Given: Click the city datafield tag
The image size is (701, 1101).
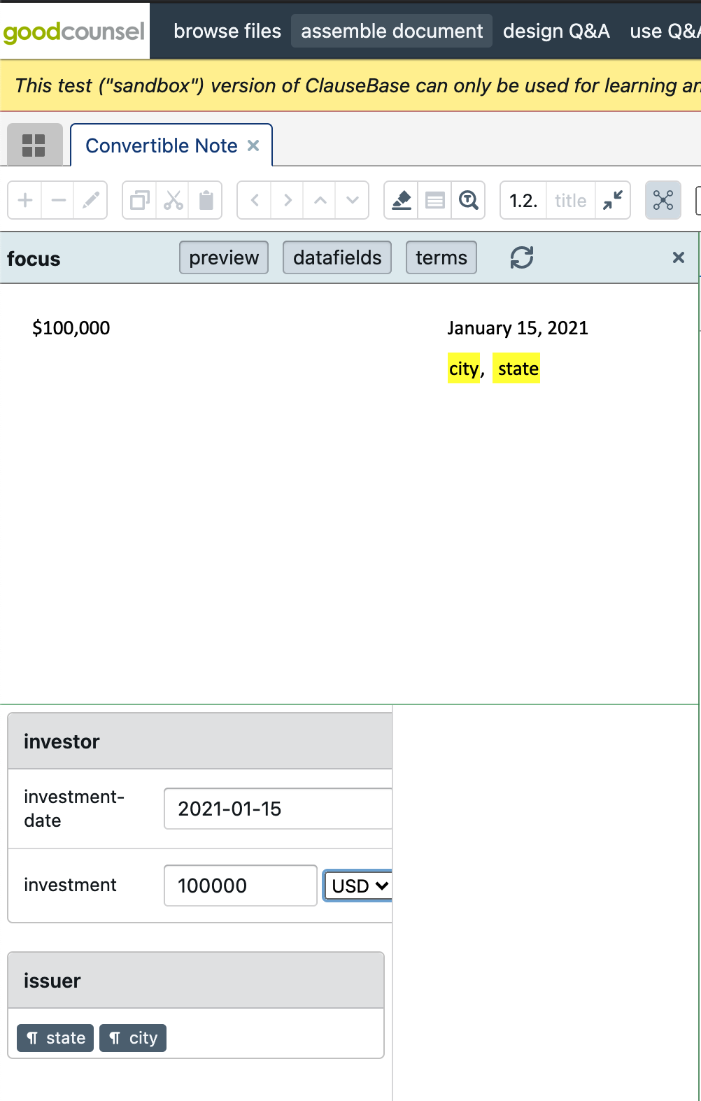Looking at the screenshot, I should (133, 1038).
